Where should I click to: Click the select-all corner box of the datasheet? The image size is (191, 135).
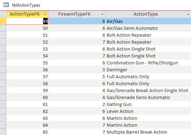(3, 14)
